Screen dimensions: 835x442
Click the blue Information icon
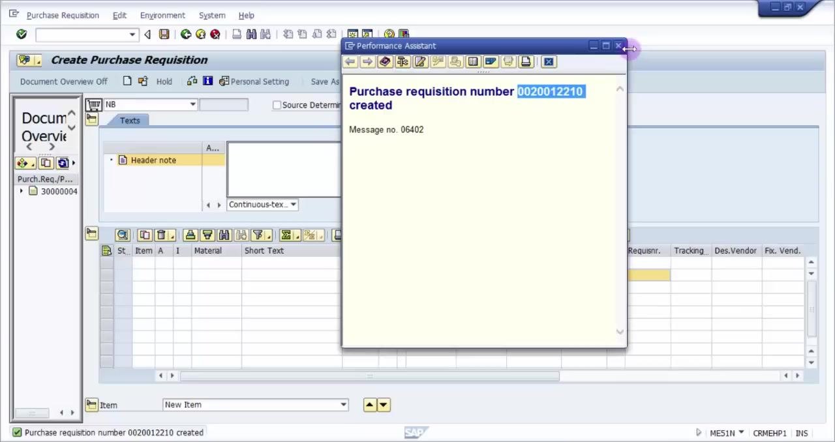point(207,81)
